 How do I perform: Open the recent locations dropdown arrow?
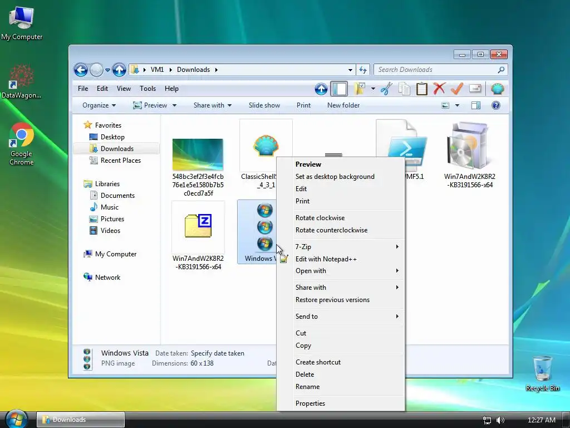(107, 70)
